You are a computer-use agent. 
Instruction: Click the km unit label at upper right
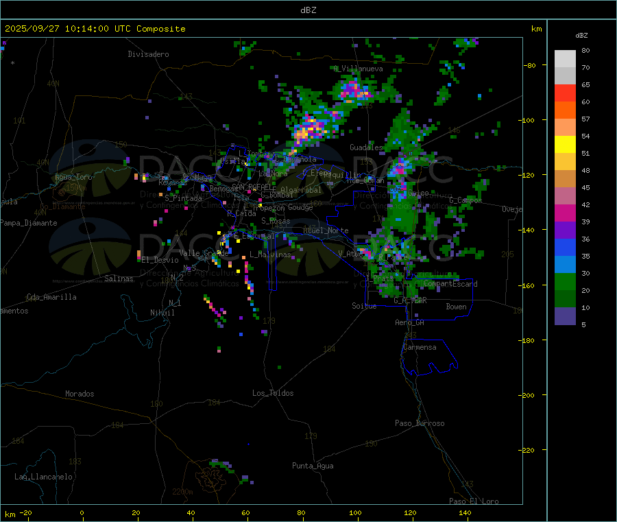pyautogui.click(x=536, y=29)
